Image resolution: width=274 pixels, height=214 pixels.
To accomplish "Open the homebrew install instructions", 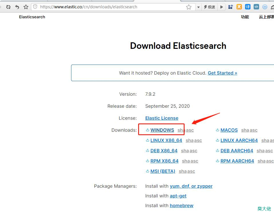I will (181, 206).
